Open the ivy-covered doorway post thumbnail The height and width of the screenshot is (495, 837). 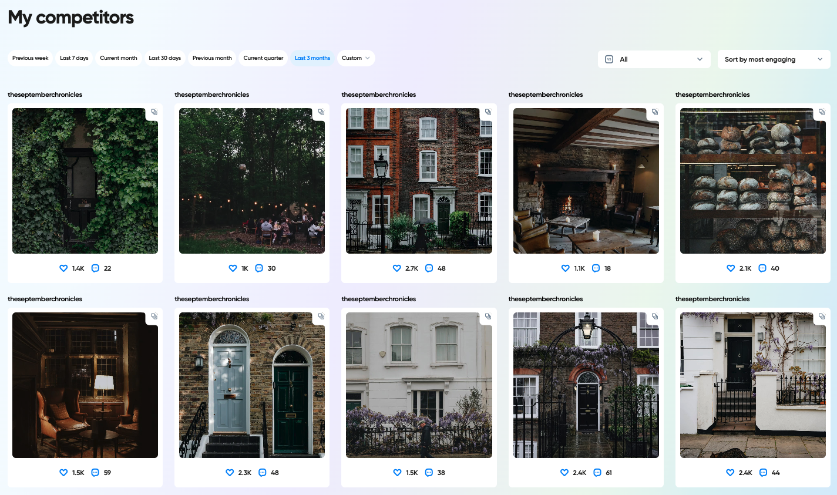pyautogui.click(x=85, y=181)
